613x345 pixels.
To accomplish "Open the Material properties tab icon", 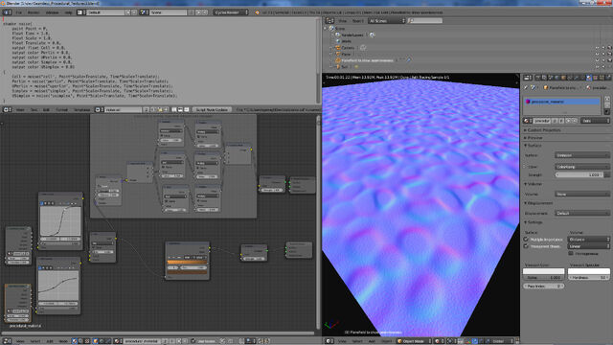I will point(589,78).
